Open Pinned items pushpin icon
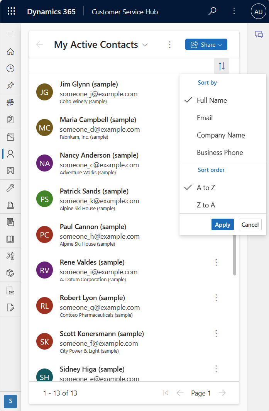The width and height of the screenshot is (269, 411). click(10, 85)
